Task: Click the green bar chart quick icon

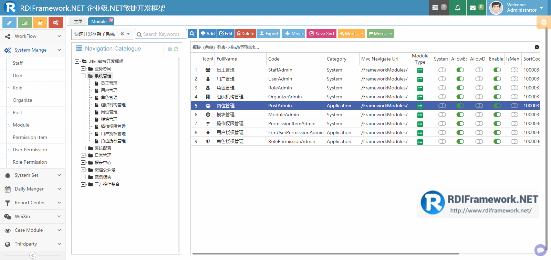Action: [x=25, y=23]
